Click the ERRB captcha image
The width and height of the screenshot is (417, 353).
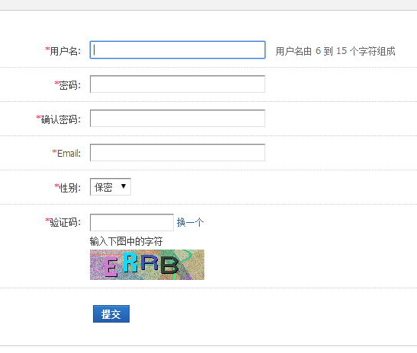(x=147, y=265)
